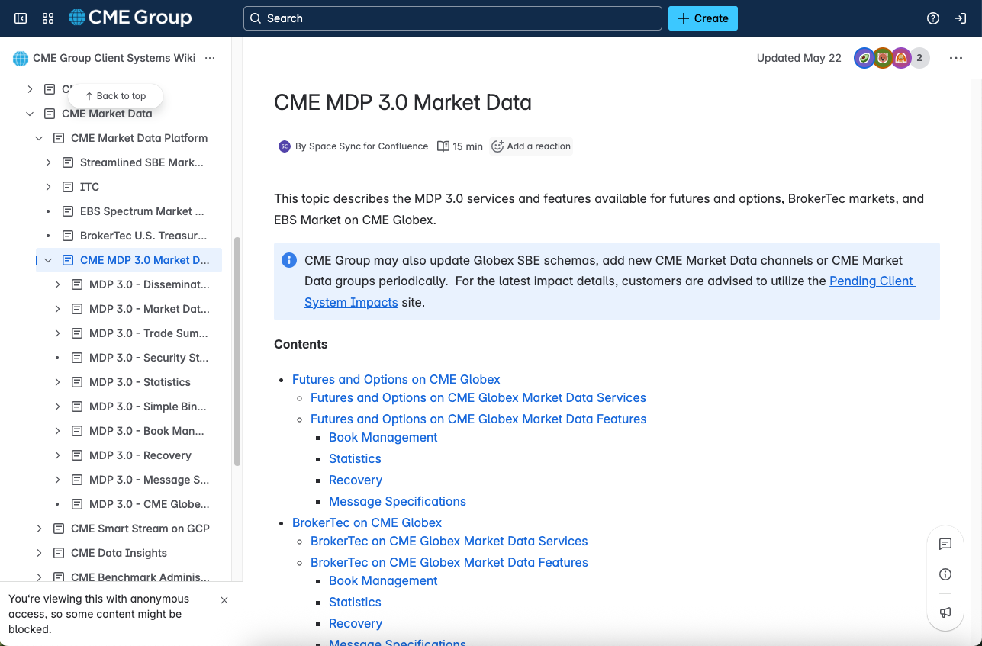Click inside the Search field
This screenshot has height=646, width=982.
click(x=452, y=18)
